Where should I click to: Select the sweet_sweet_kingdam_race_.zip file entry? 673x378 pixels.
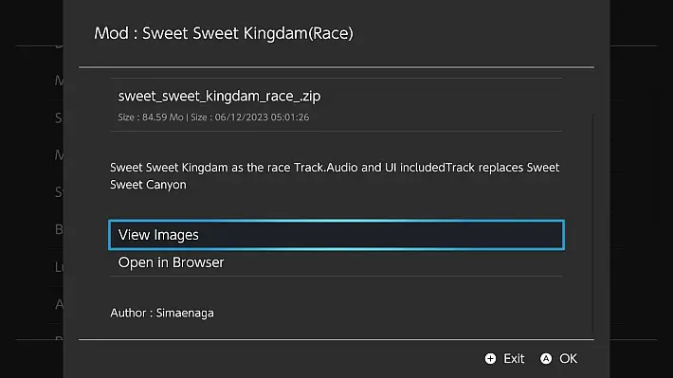[336, 105]
